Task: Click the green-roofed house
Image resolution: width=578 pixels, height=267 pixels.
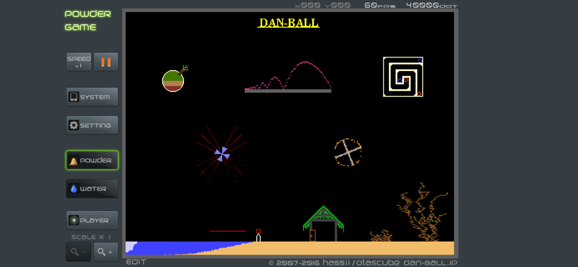Action: click(323, 224)
